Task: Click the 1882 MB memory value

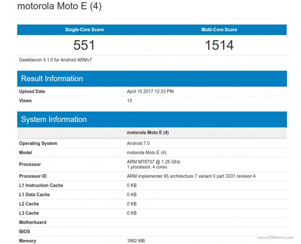Action: (x=136, y=241)
